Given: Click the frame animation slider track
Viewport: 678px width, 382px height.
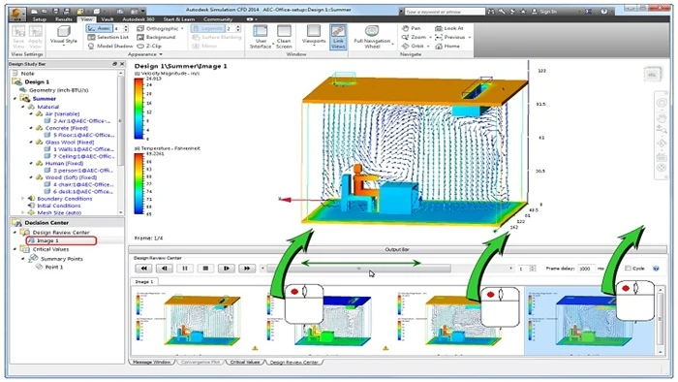Looking at the screenshot, I should tap(358, 269).
